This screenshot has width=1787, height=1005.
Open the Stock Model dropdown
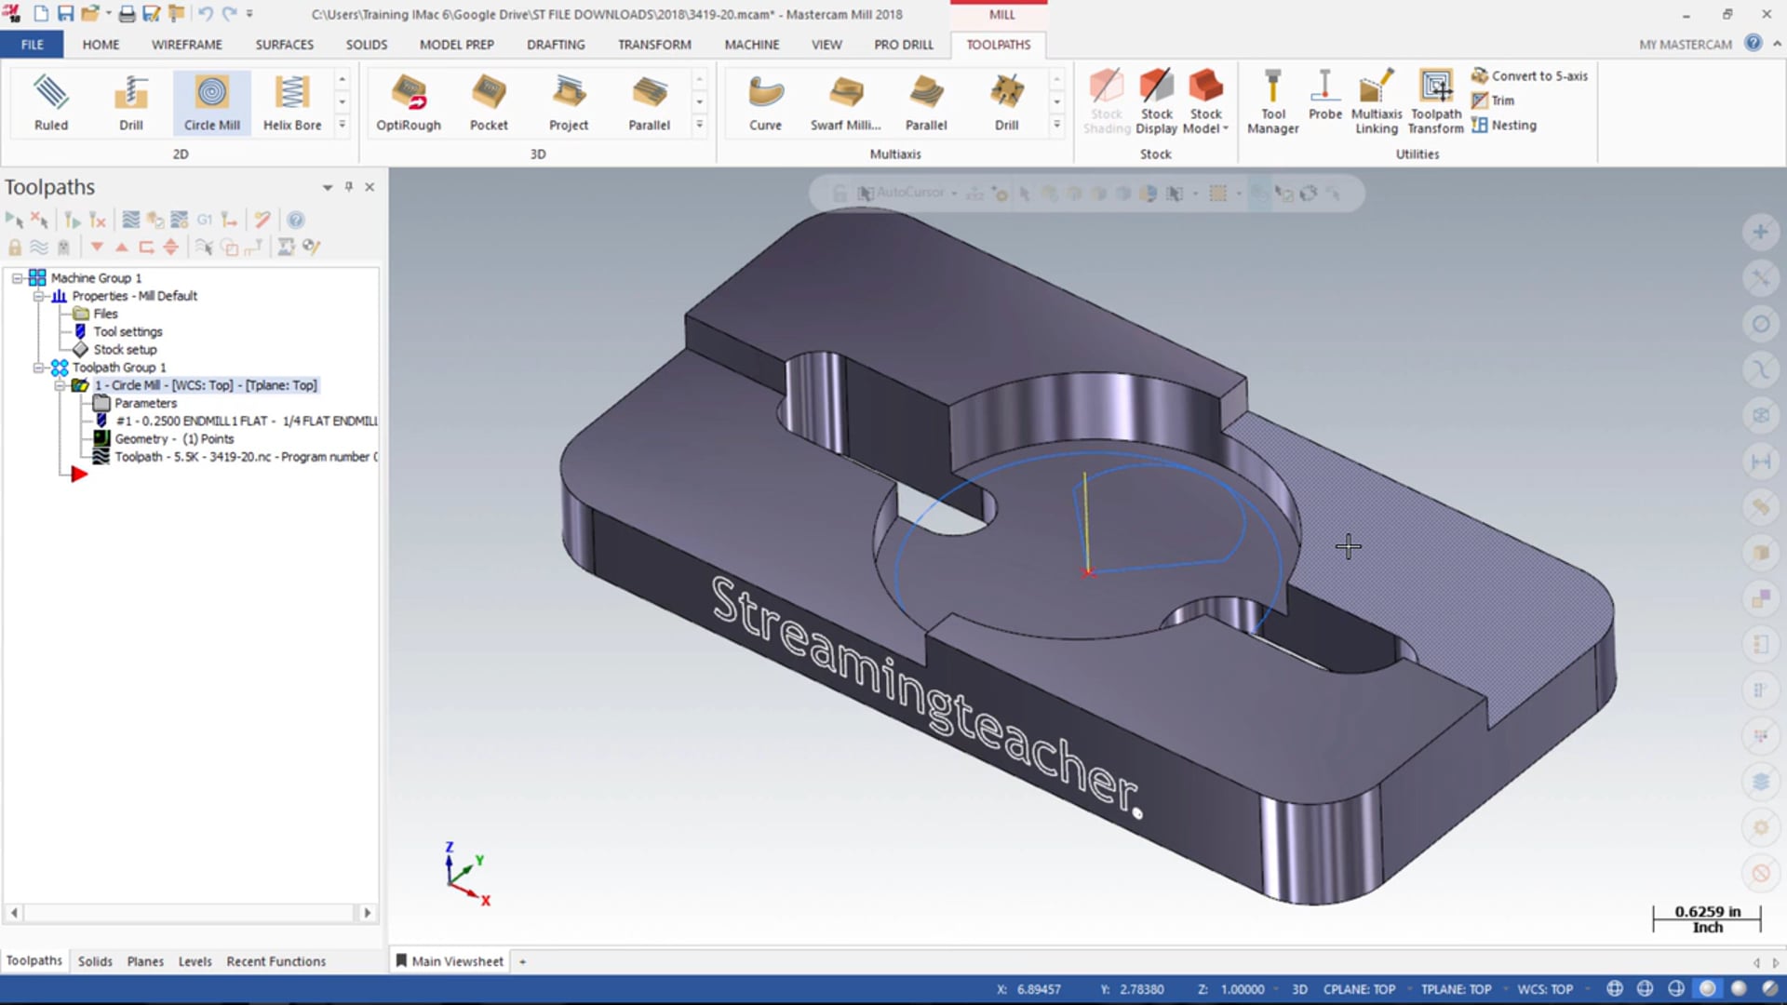[x=1205, y=101]
